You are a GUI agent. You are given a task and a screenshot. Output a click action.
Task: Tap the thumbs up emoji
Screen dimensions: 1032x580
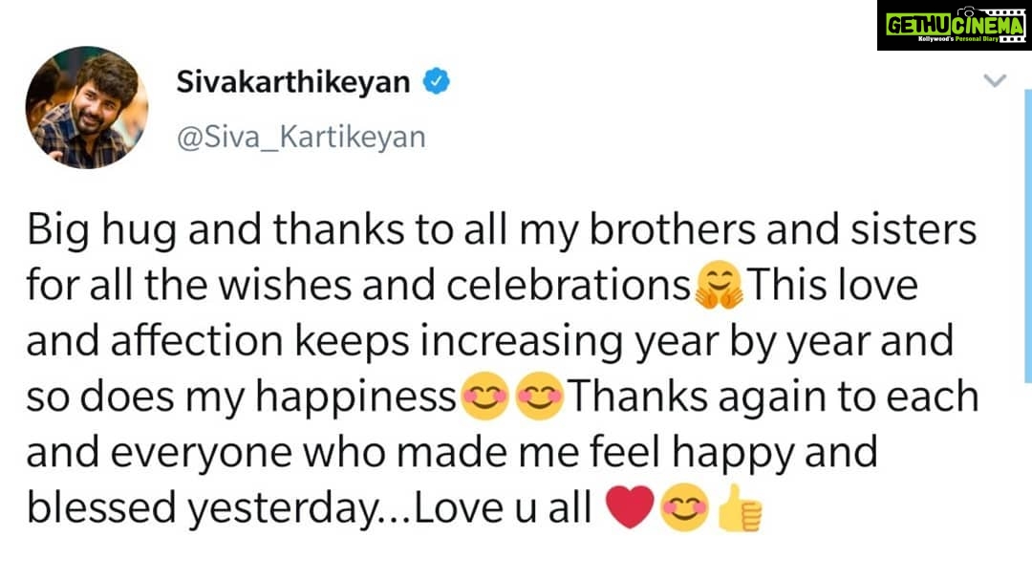pos(740,507)
